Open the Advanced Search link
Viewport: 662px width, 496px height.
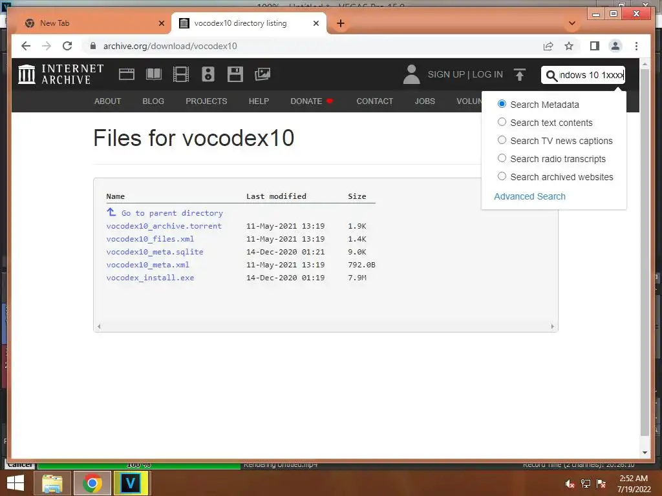pos(529,196)
